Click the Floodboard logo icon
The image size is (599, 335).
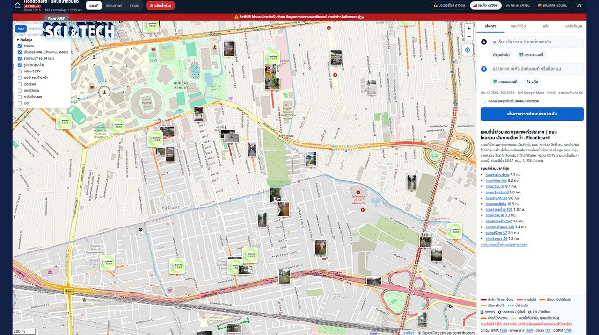pyautogui.click(x=17, y=4)
